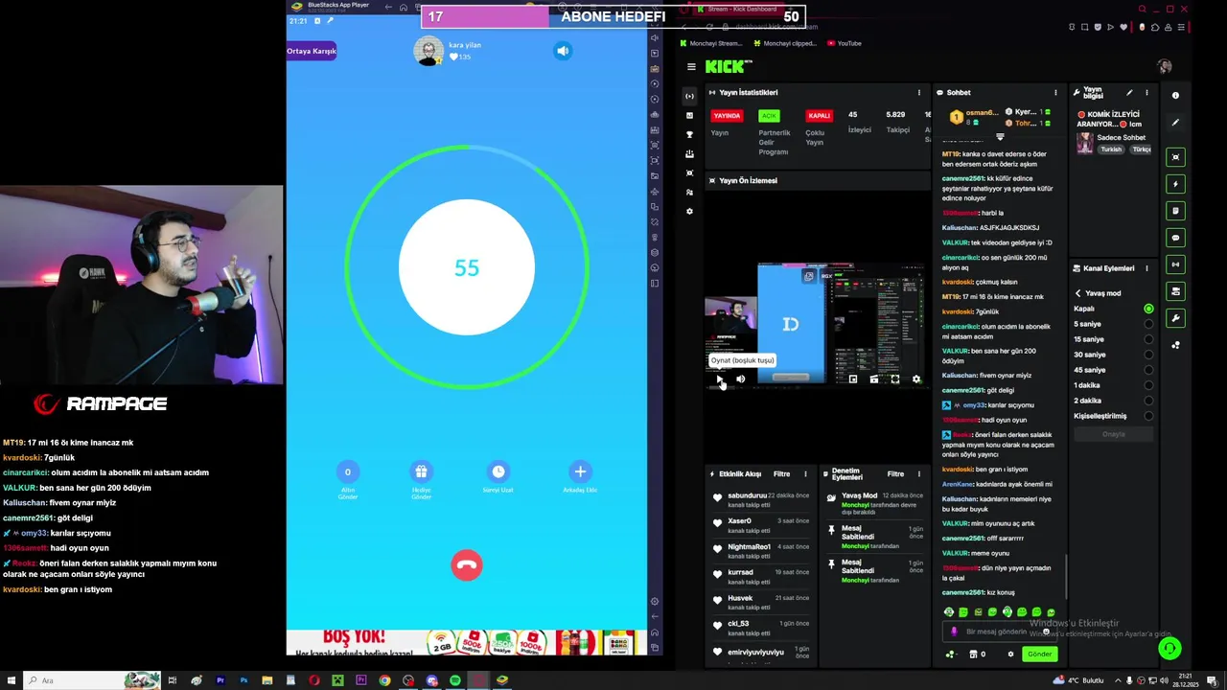Click the Onayla confirm button
The height and width of the screenshot is (690, 1227).
[1113, 434]
